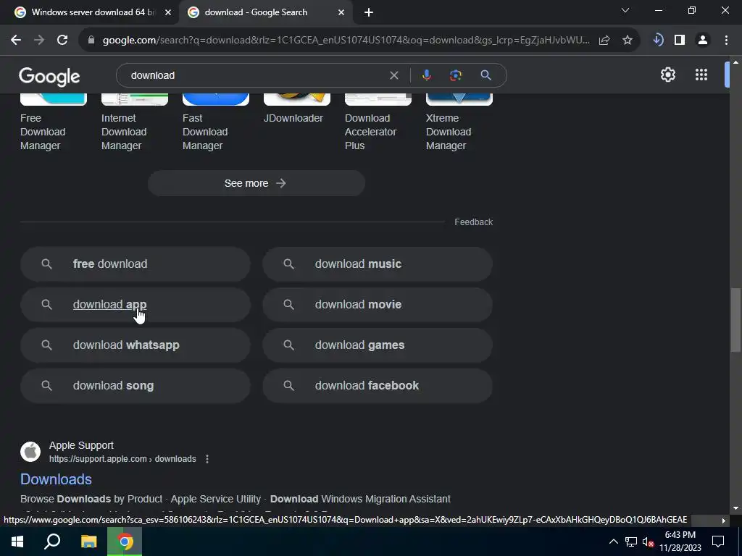Search related term free download

point(135,264)
